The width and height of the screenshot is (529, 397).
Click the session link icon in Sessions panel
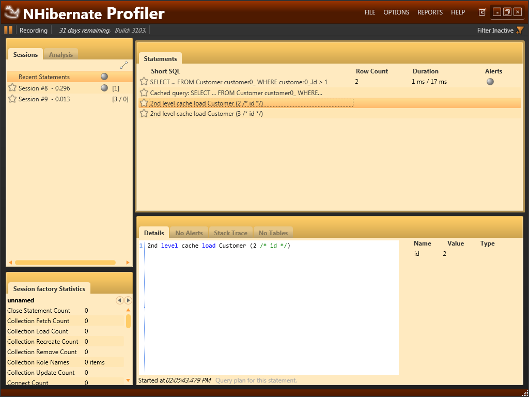[x=124, y=66]
